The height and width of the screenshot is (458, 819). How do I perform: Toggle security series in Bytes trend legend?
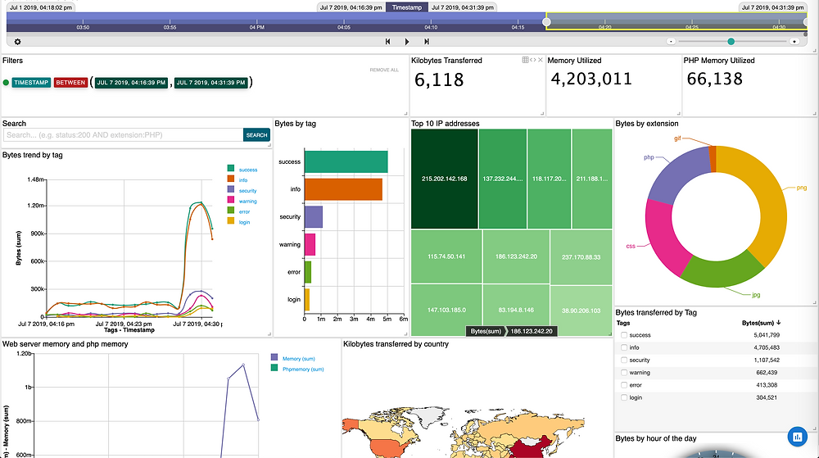(242, 190)
